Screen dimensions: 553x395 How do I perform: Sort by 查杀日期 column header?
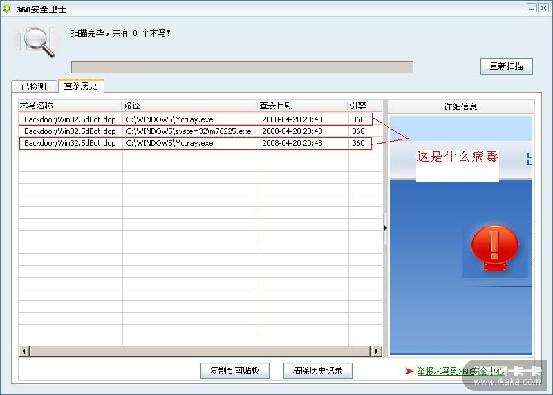tap(303, 106)
